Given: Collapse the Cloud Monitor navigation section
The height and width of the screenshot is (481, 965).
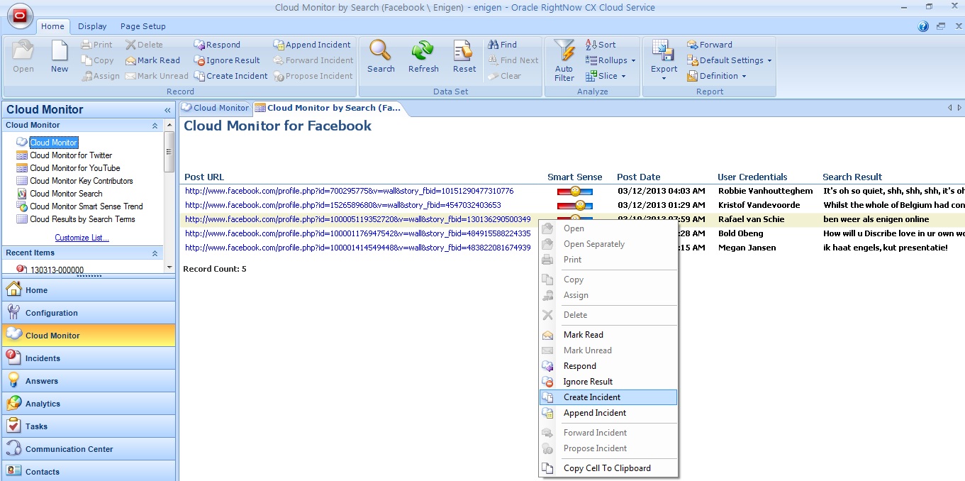Looking at the screenshot, I should click(x=155, y=126).
